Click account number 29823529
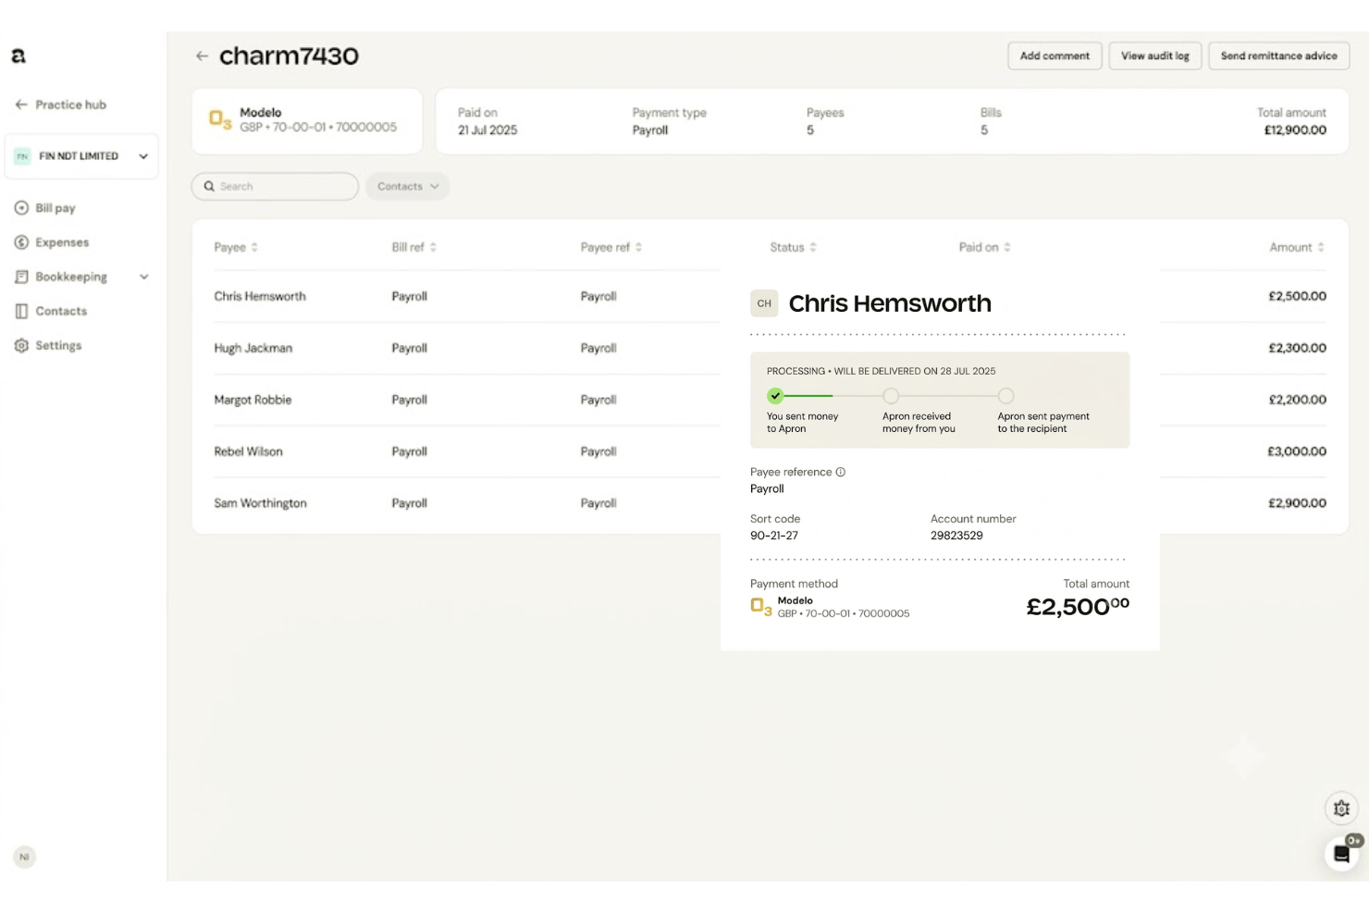 tap(956, 536)
